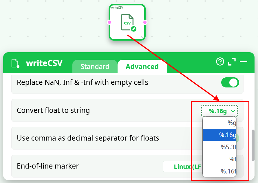Pick the %5.3f float format option
This screenshot has width=258, height=183.
(x=219, y=147)
